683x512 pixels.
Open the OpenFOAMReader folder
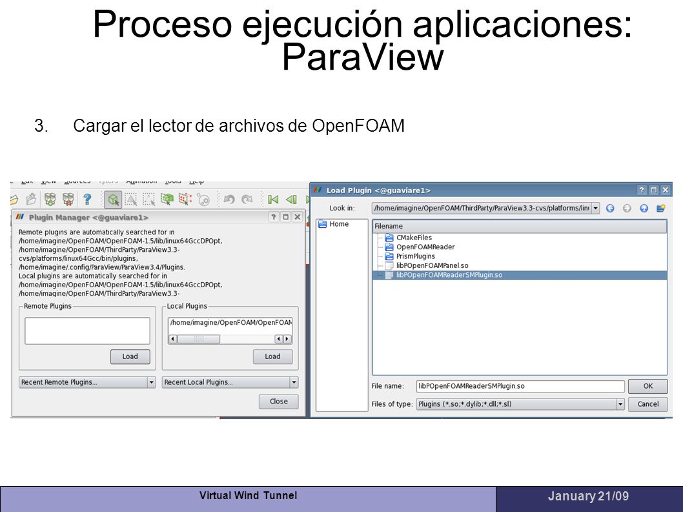pyautogui.click(x=420, y=247)
